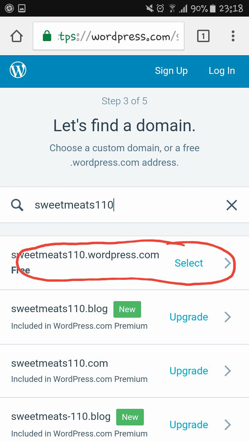This screenshot has height=442, width=249.
Task: Open the browser three-dot menu
Action: tap(233, 36)
